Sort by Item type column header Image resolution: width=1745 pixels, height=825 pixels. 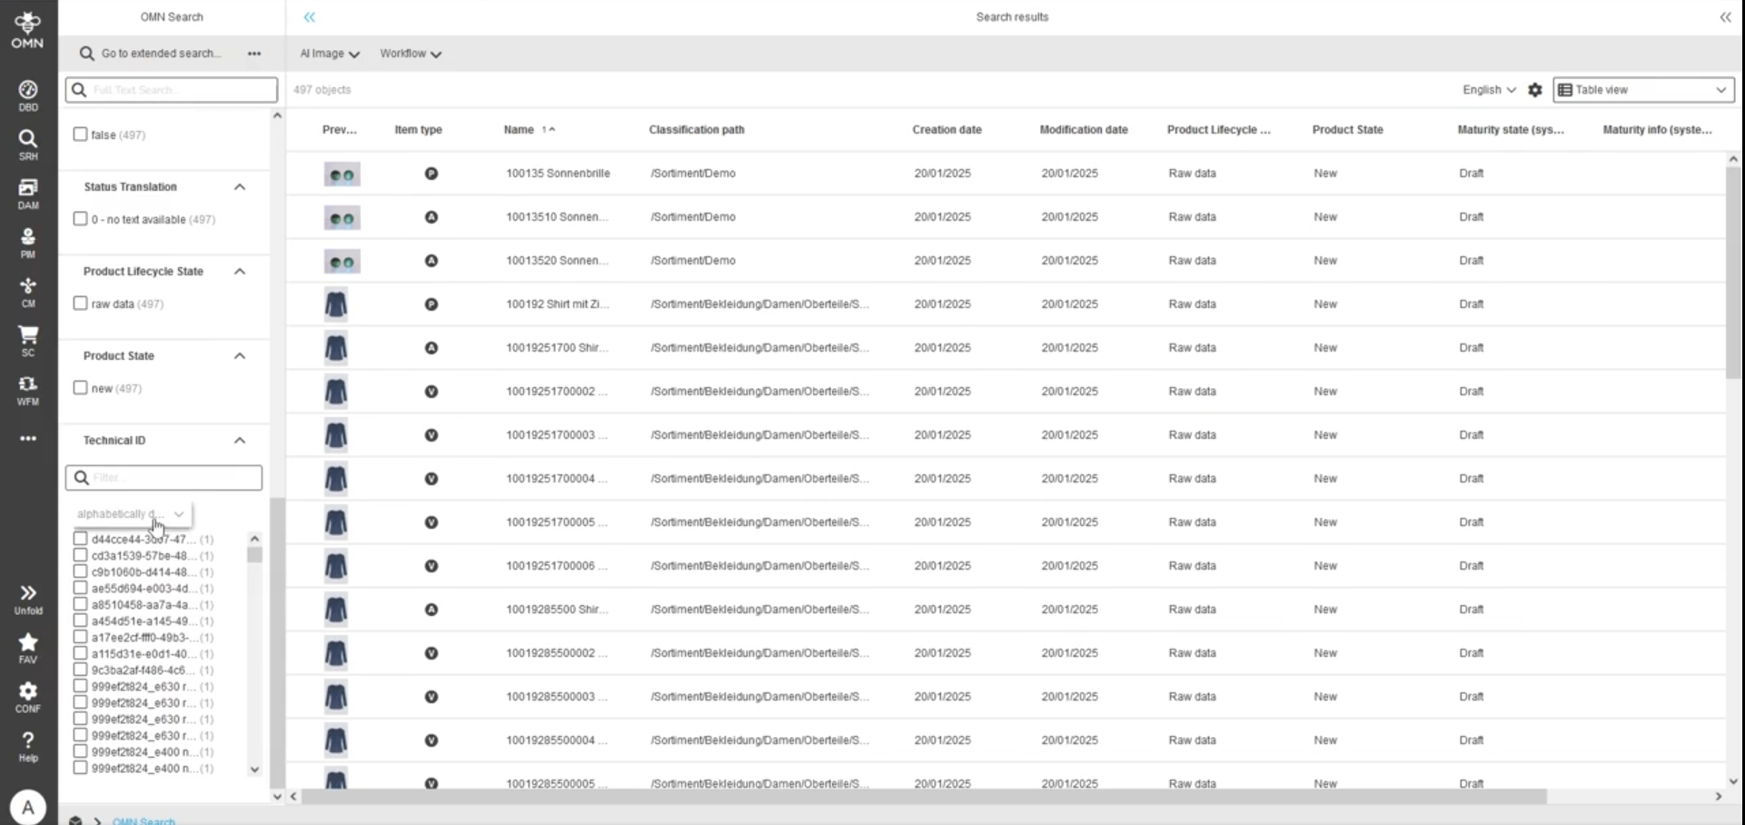418,130
